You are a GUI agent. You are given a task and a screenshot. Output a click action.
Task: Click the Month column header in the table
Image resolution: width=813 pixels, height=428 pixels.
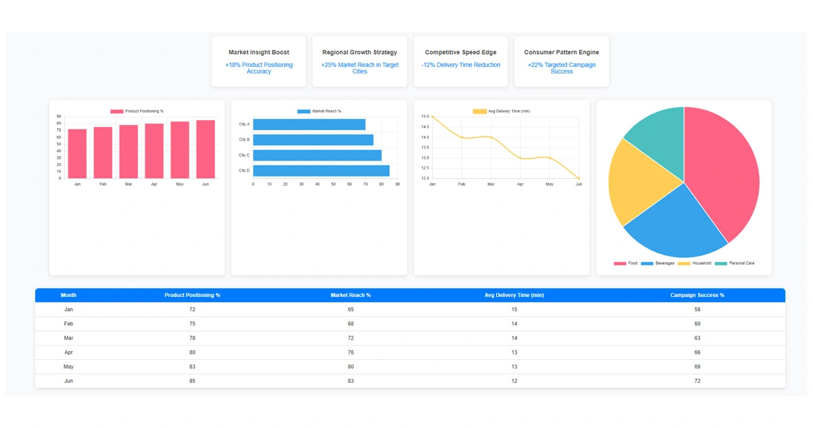[68, 296]
